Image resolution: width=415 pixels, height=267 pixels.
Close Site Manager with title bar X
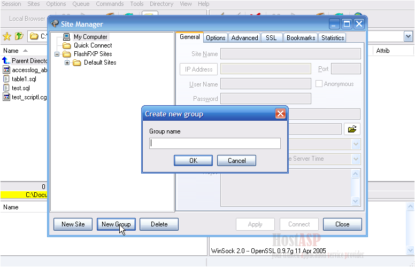tap(359, 24)
